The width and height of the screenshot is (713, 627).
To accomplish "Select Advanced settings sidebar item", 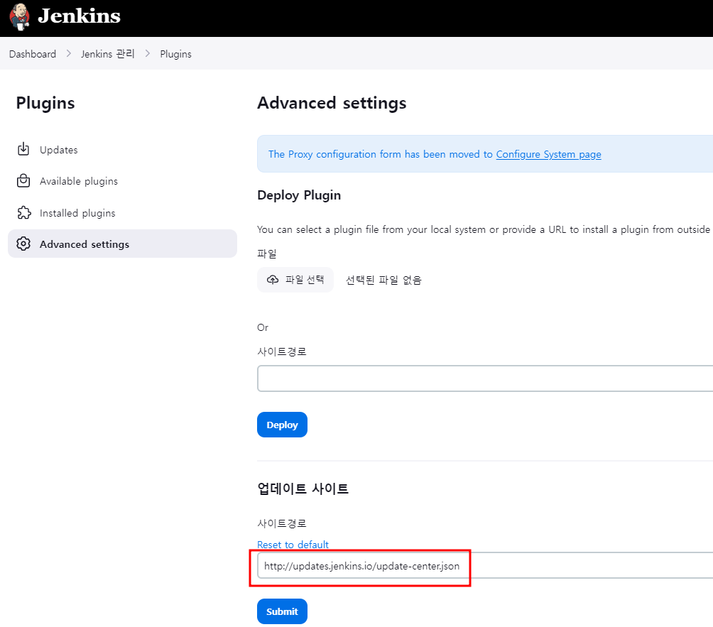I will (122, 244).
